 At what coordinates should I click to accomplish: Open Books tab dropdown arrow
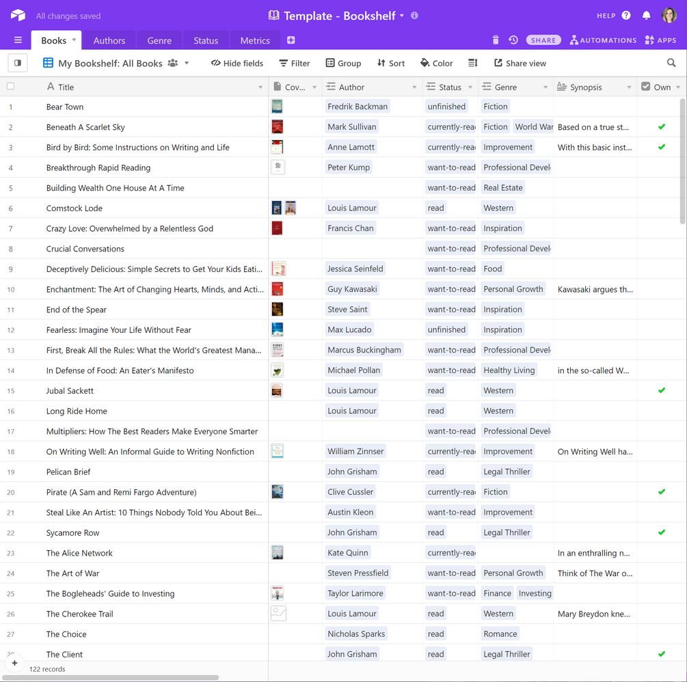tap(74, 40)
